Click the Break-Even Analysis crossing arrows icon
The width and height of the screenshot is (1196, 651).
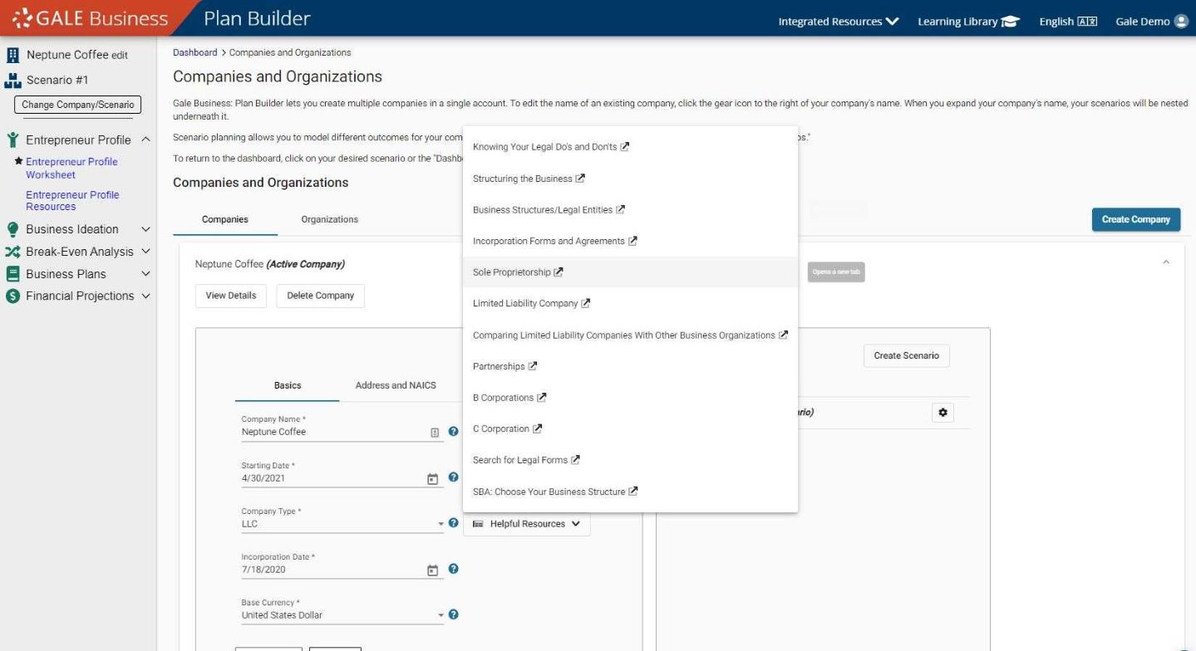pyautogui.click(x=12, y=252)
